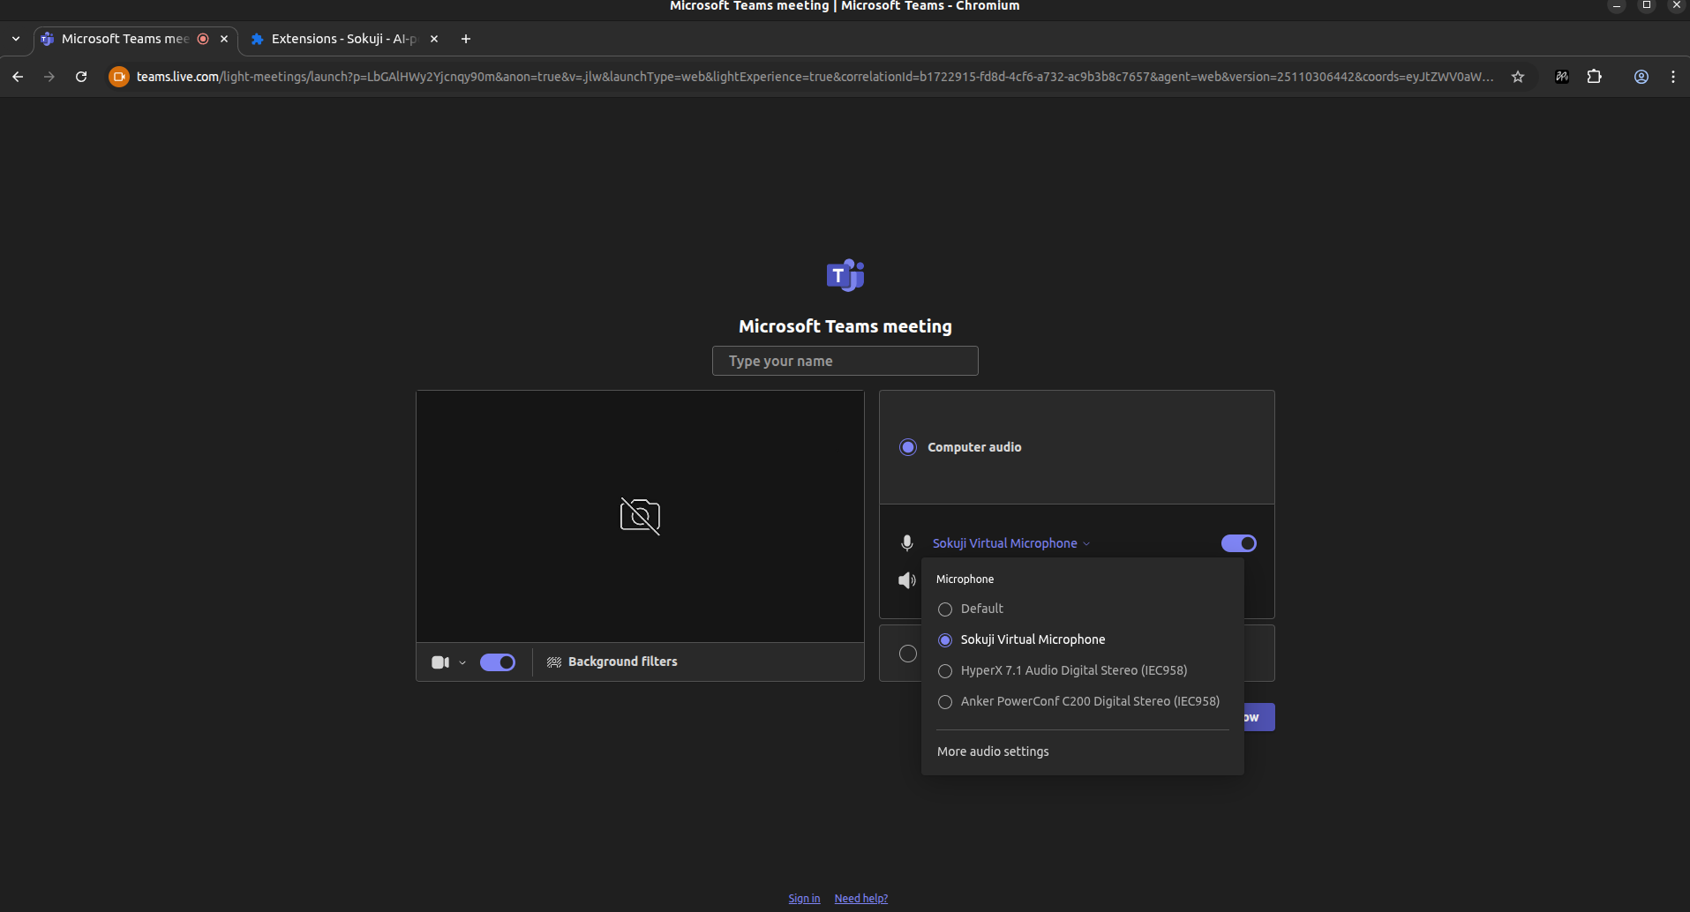Open More audio settings
The image size is (1690, 912).
(x=993, y=751)
